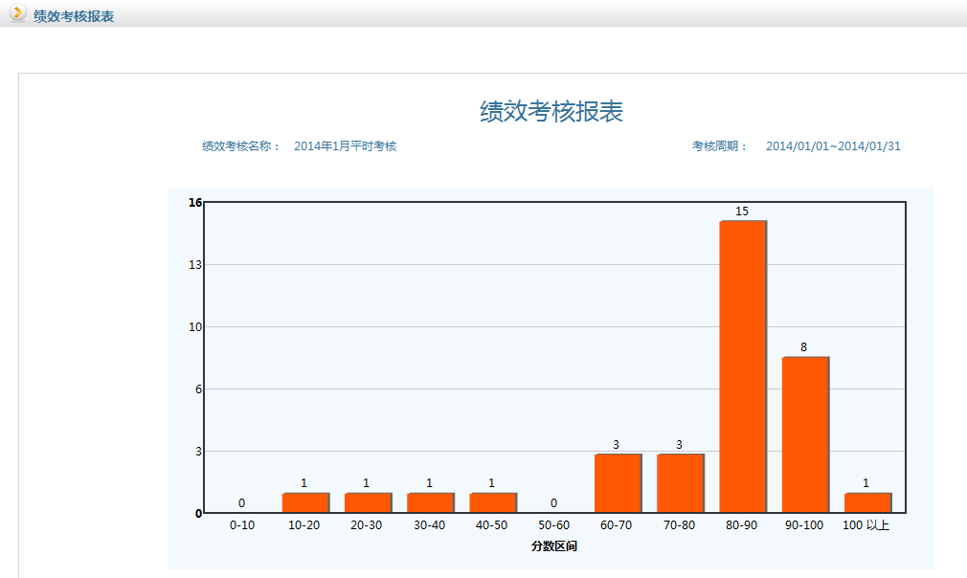The height and width of the screenshot is (578, 967).
Task: Click the 10-20 score bar
Action: 304,500
